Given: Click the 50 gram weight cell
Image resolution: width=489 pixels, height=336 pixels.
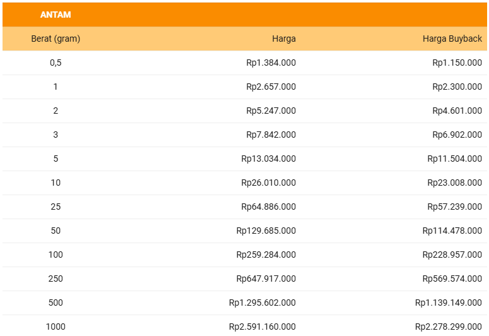Looking at the screenshot, I should tap(56, 231).
